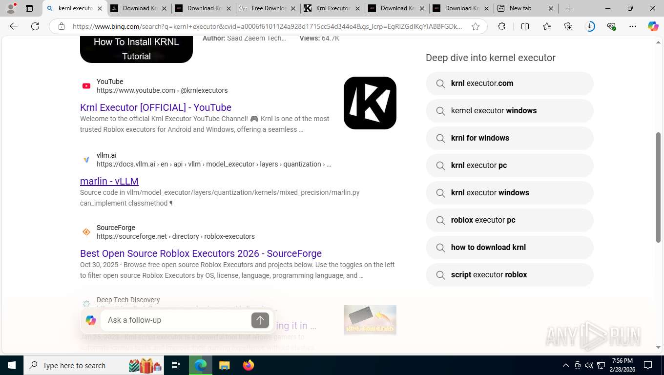Viewport: 664px width, 375px height.
Task: Open tab actions menu icon
Action: [x=29, y=8]
